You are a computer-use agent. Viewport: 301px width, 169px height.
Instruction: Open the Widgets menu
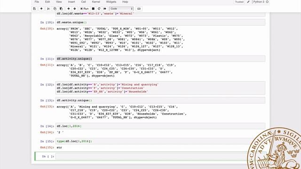click(x=111, y=2)
